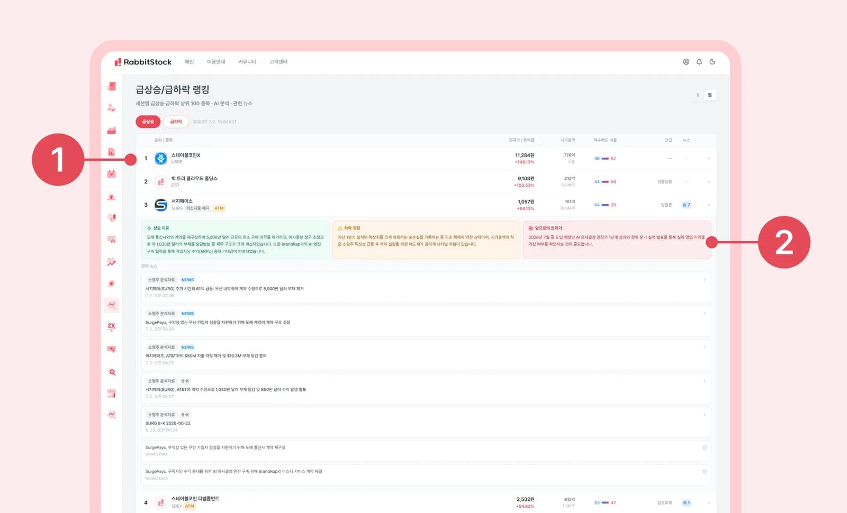847x513 pixels.
Task: Go to 메인 nav item
Action: (x=189, y=62)
